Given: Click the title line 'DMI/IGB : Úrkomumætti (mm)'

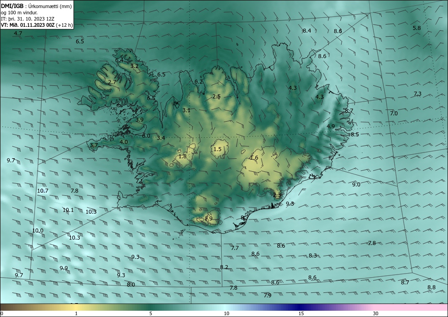Looking at the screenshot, I should coord(36,6).
